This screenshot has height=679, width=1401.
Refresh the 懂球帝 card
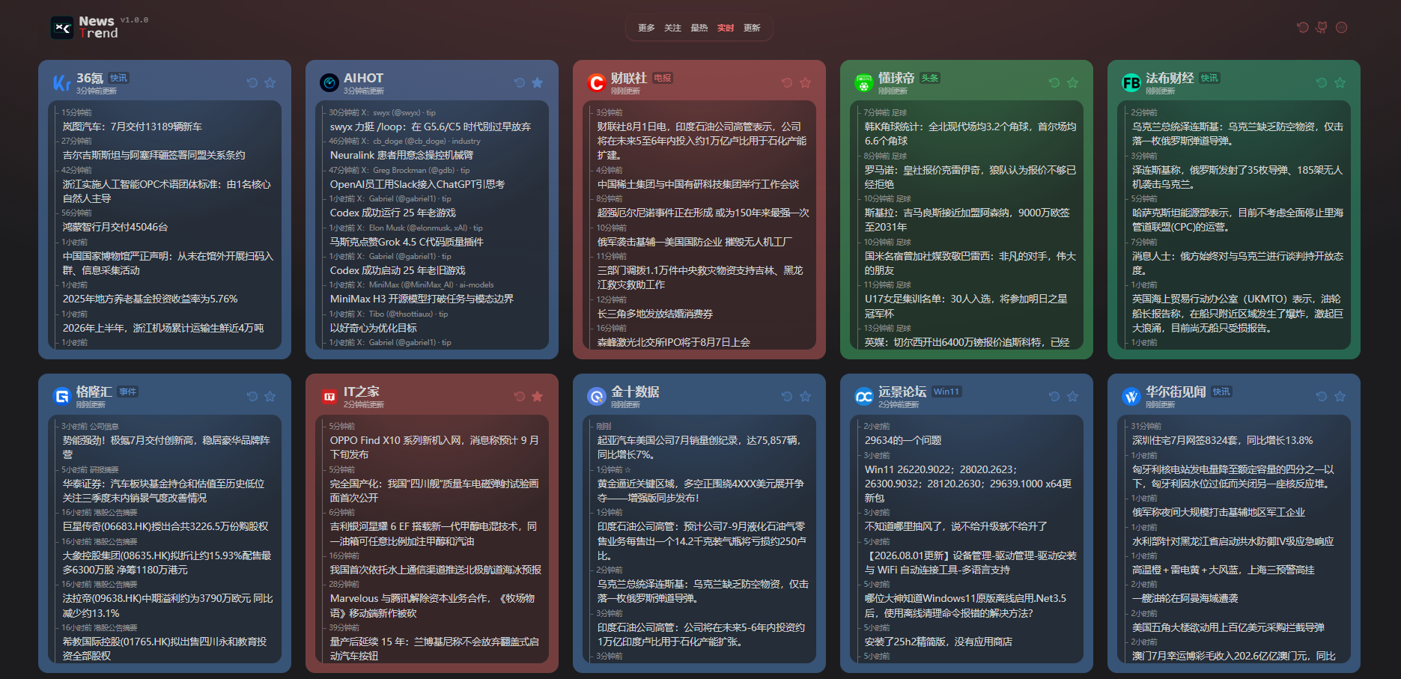[x=1054, y=82]
